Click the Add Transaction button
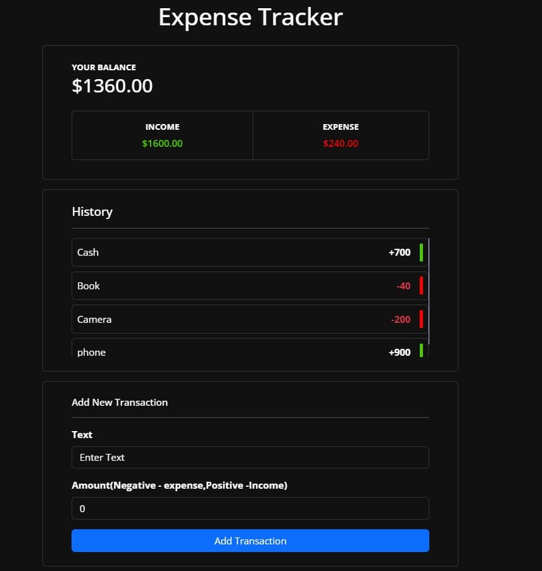Viewport: 542px width, 571px height. [x=250, y=541]
